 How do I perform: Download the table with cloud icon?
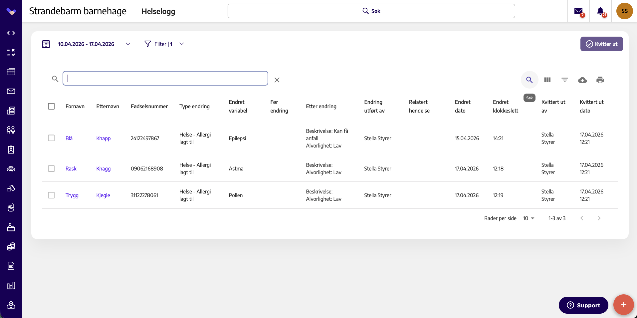point(582,80)
